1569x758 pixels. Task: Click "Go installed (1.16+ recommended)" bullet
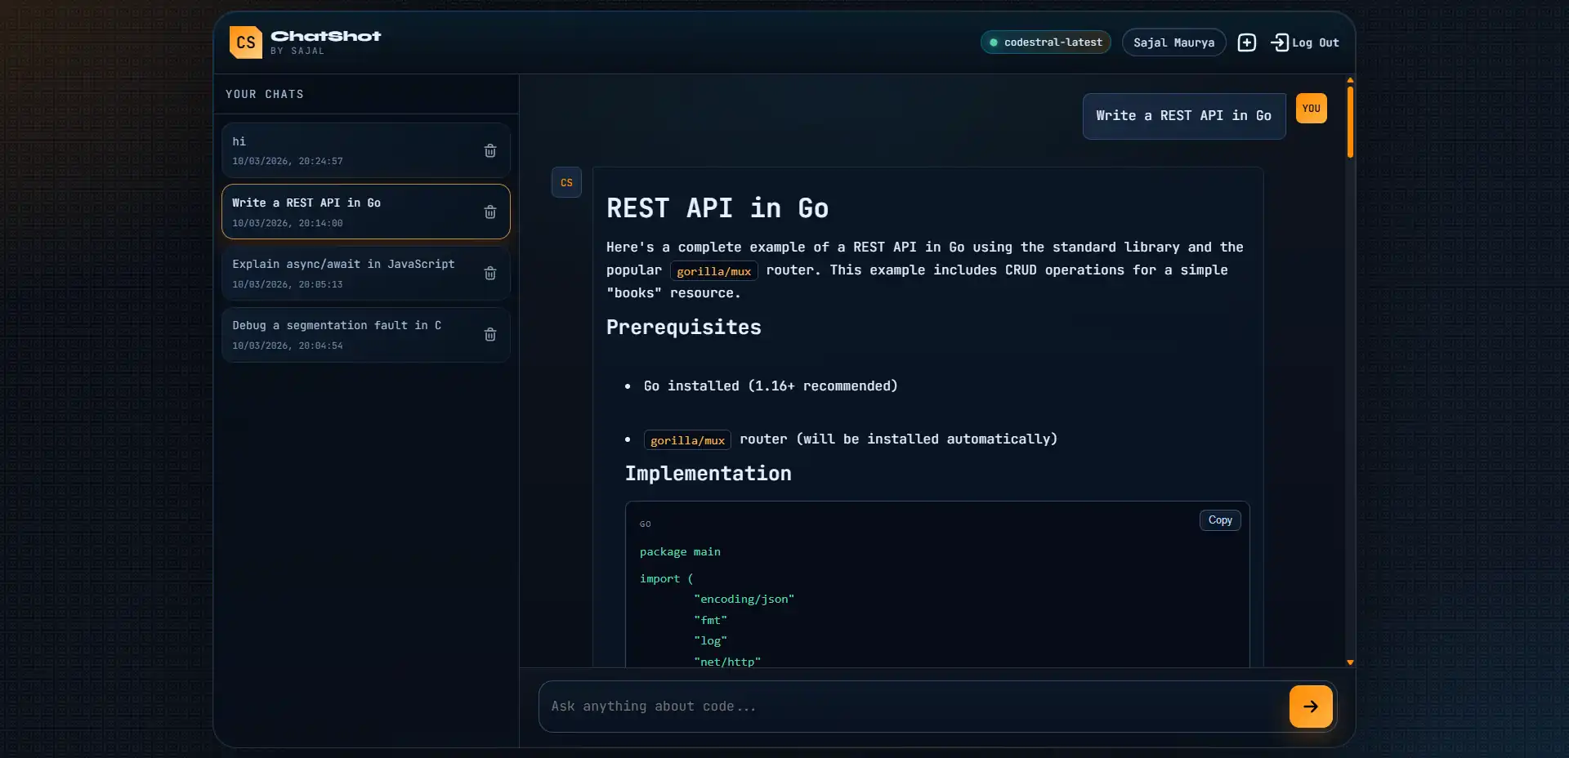click(770, 386)
